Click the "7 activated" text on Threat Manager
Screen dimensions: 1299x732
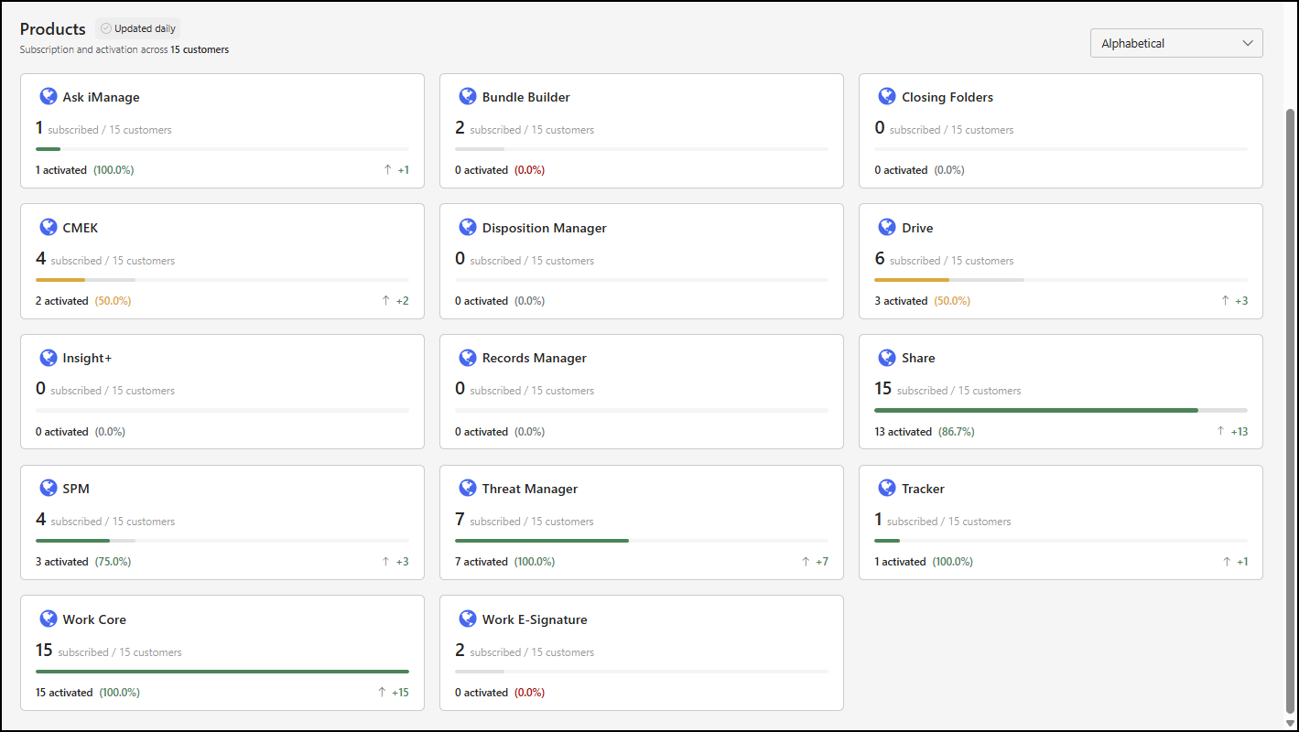(482, 562)
